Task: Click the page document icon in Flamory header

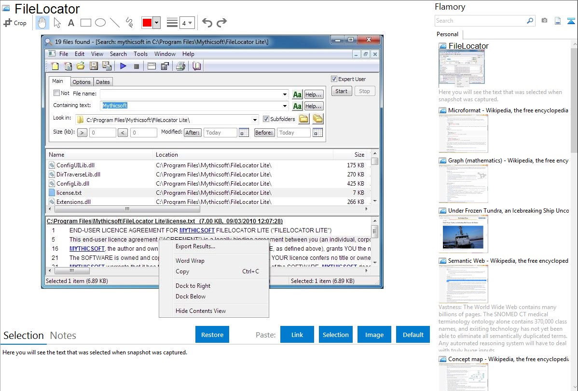Action: pos(557,21)
